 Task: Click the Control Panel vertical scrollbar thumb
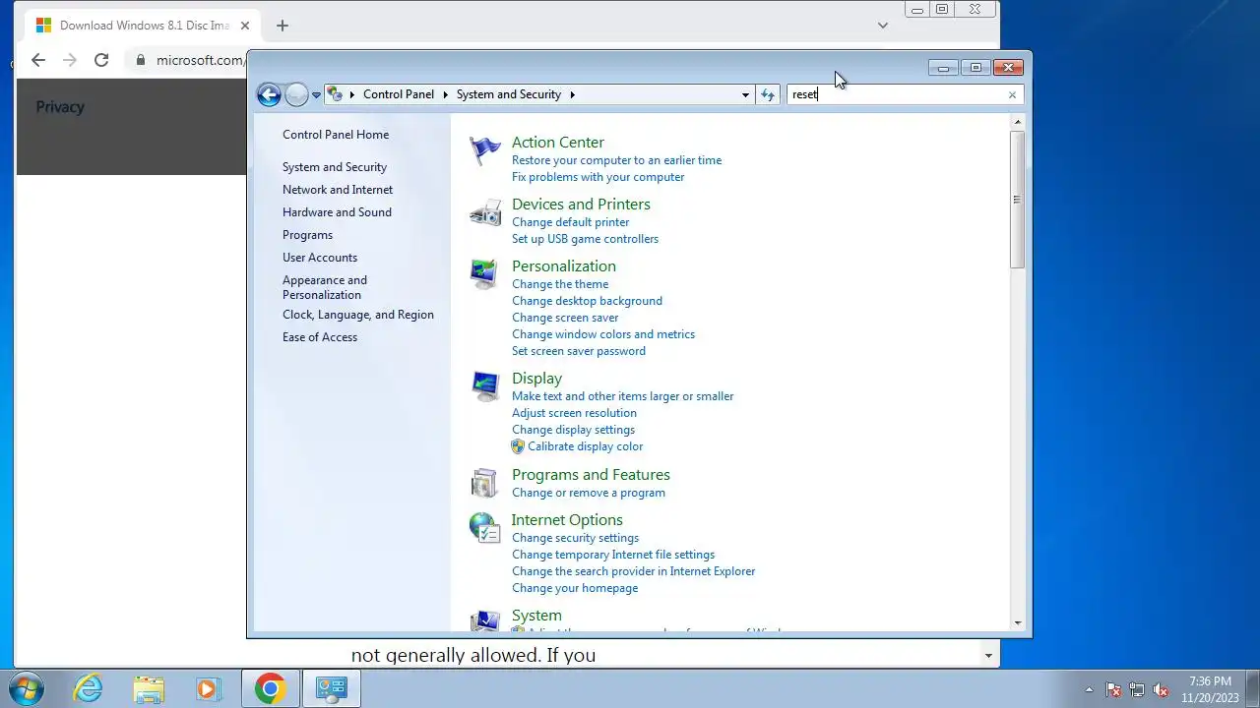pyautogui.click(x=1018, y=199)
